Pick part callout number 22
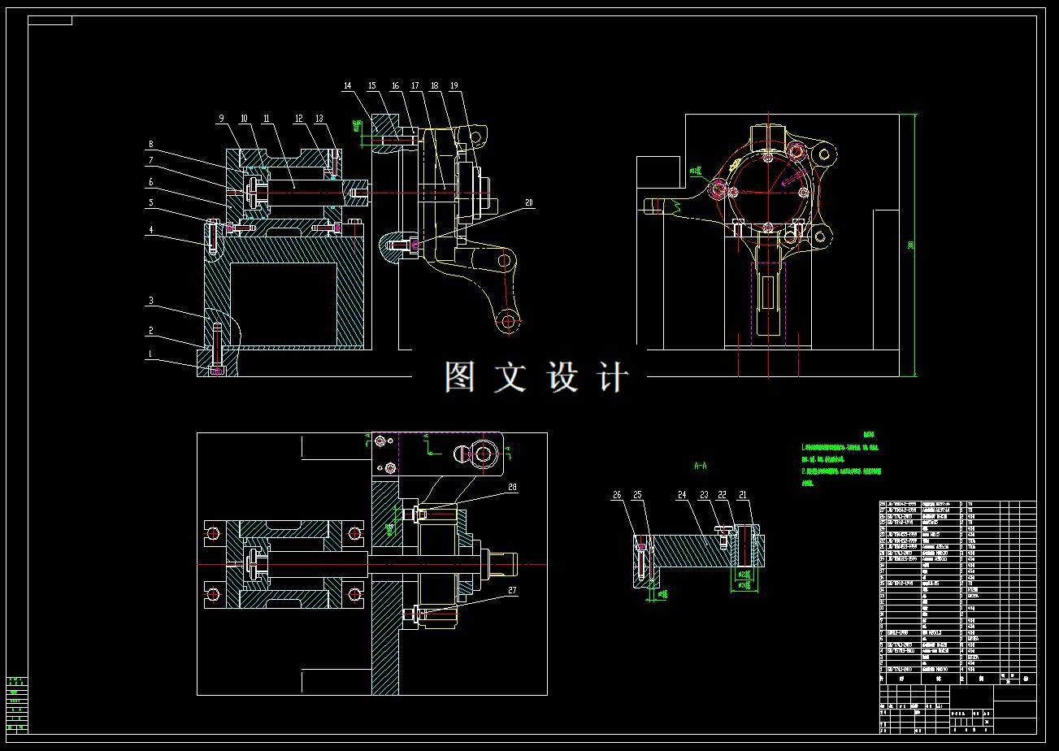 click(722, 495)
